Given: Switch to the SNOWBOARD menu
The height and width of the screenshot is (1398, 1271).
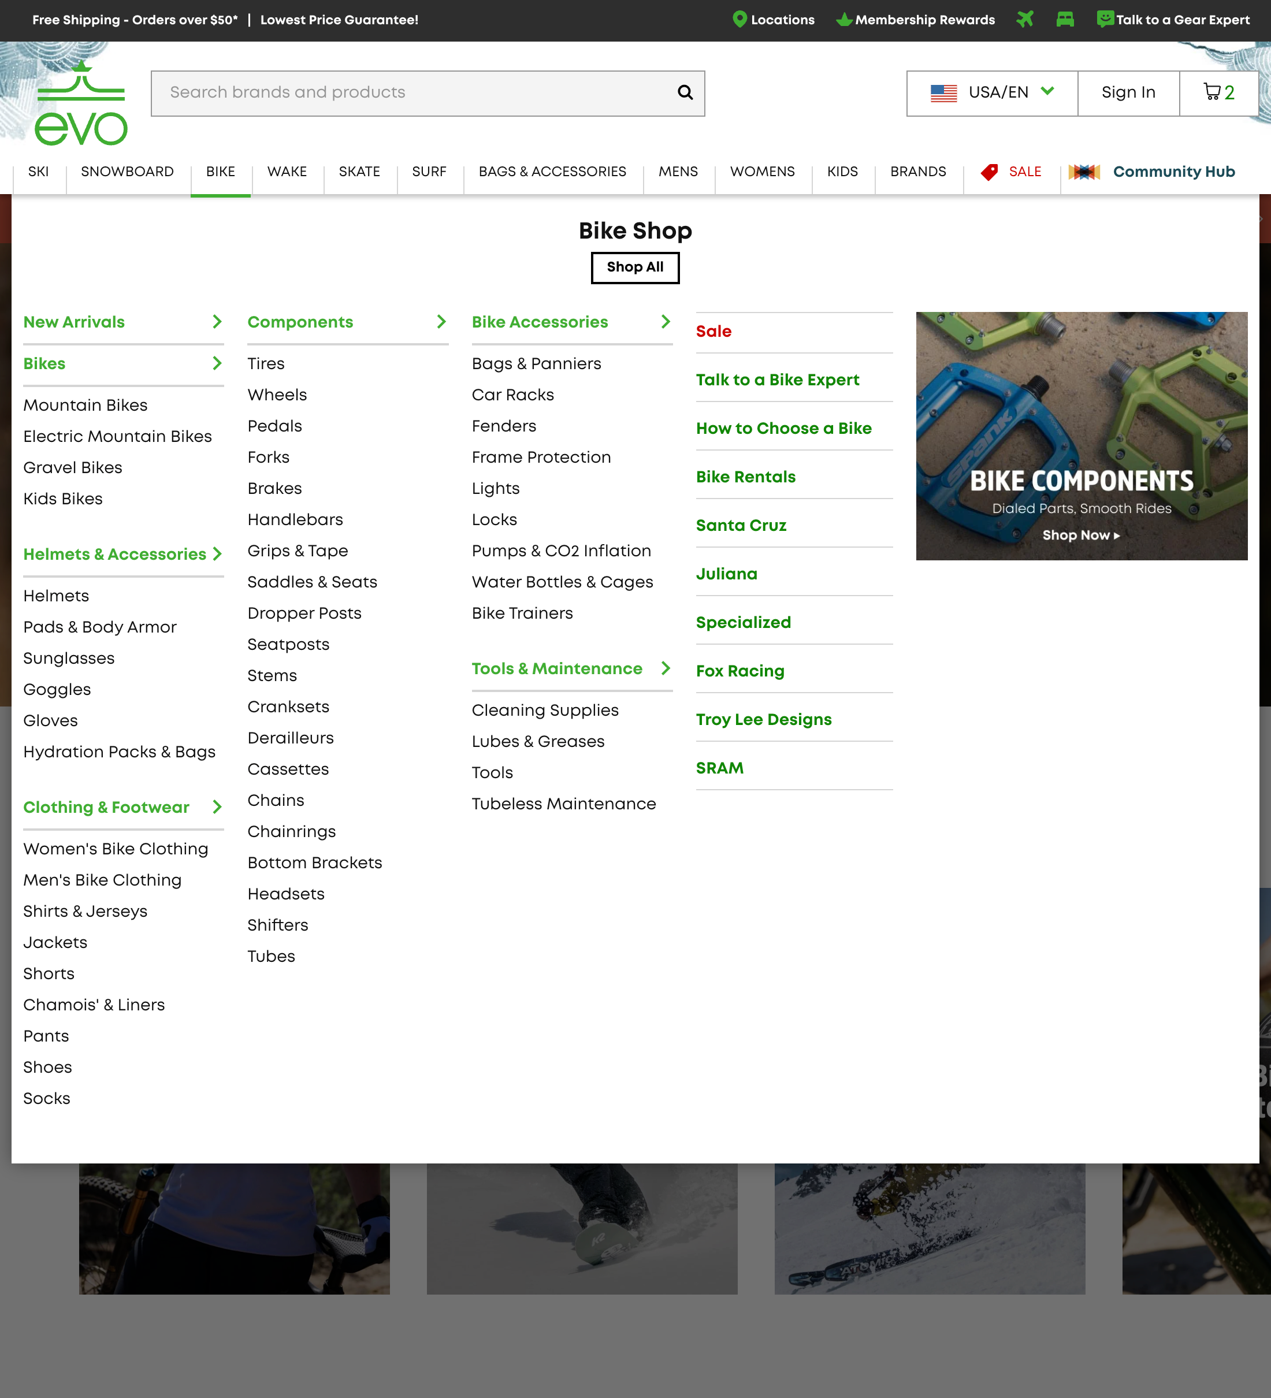Looking at the screenshot, I should (x=127, y=171).
